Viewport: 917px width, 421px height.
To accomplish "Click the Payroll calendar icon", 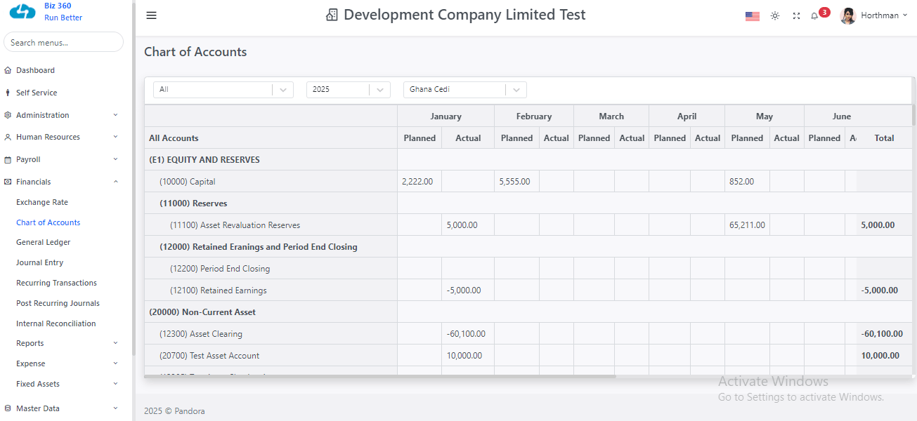I will (x=8, y=159).
